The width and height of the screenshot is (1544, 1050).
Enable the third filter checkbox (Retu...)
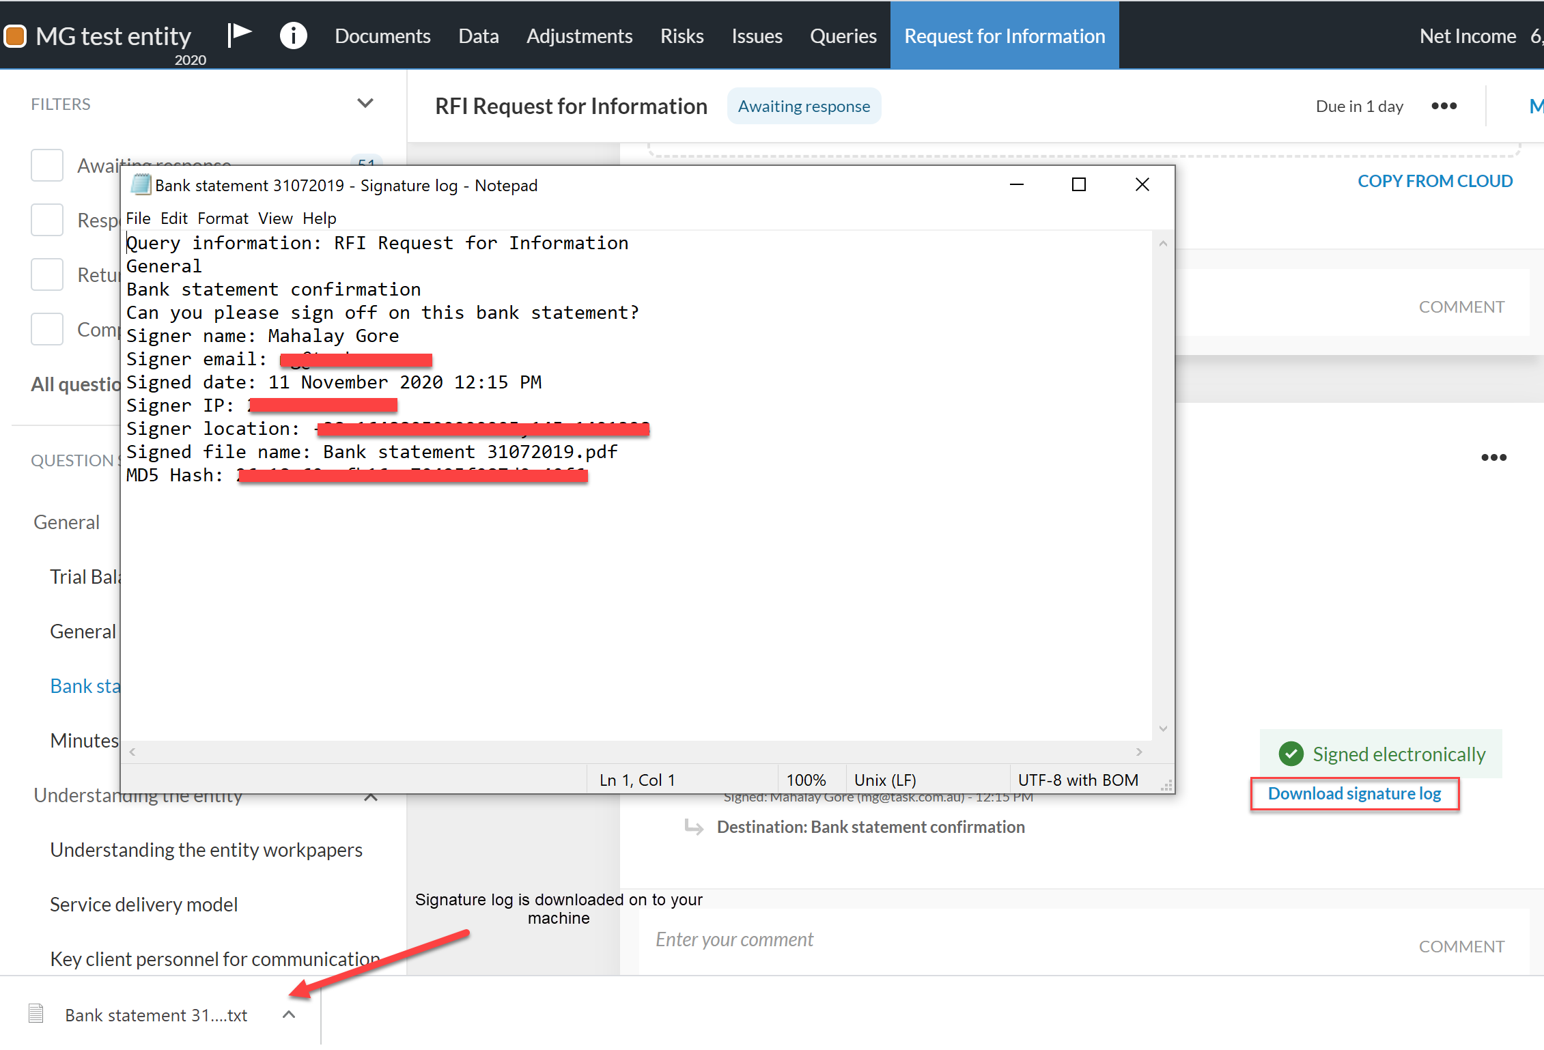tap(47, 274)
